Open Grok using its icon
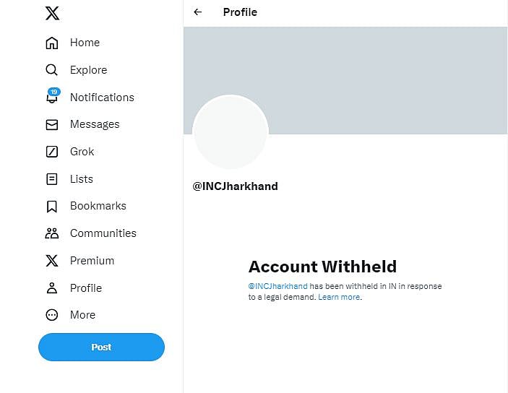The width and height of the screenshot is (508, 393). (x=52, y=152)
